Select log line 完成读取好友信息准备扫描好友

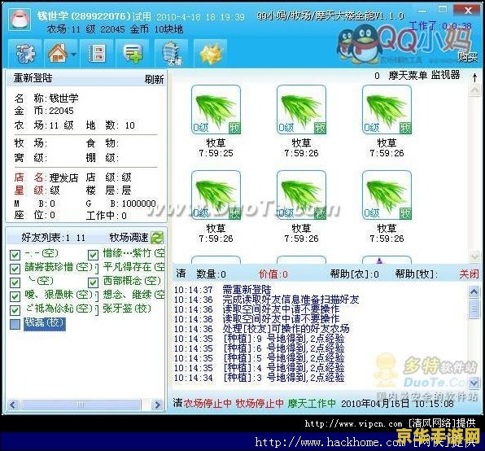(x=291, y=300)
